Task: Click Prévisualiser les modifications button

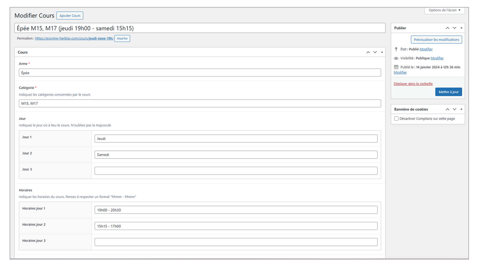Action: tap(436, 39)
